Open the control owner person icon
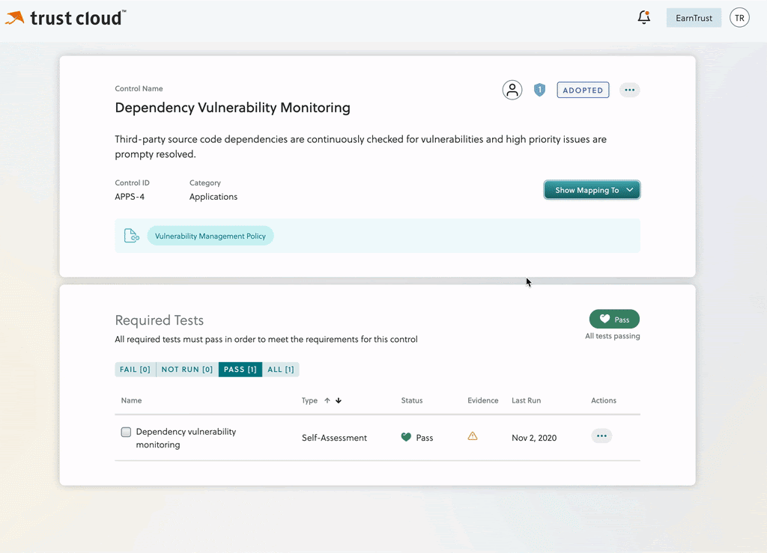 [512, 90]
